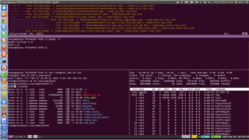Open the blue W writer launcher icon
This screenshot has width=249, height=140.
(x=4, y=121)
